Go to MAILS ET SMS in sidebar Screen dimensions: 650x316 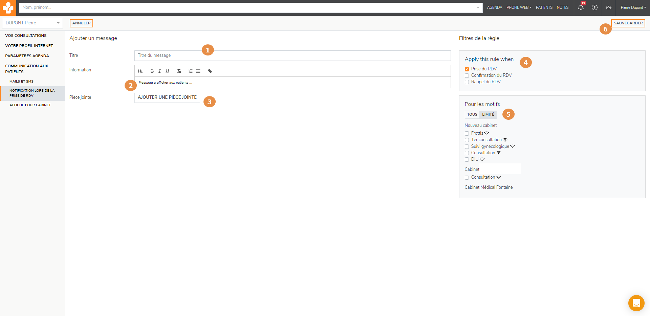coord(21,82)
